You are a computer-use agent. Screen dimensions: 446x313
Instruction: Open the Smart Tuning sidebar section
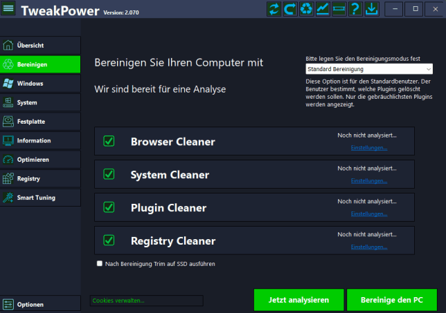tap(40, 198)
